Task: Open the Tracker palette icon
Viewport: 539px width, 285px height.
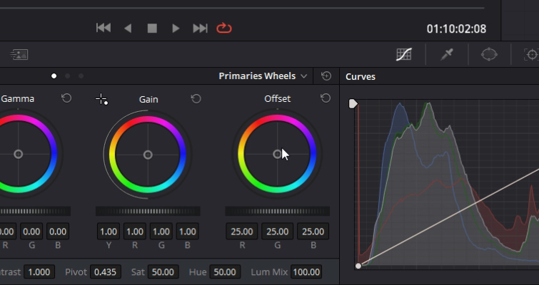Action: tap(531, 55)
